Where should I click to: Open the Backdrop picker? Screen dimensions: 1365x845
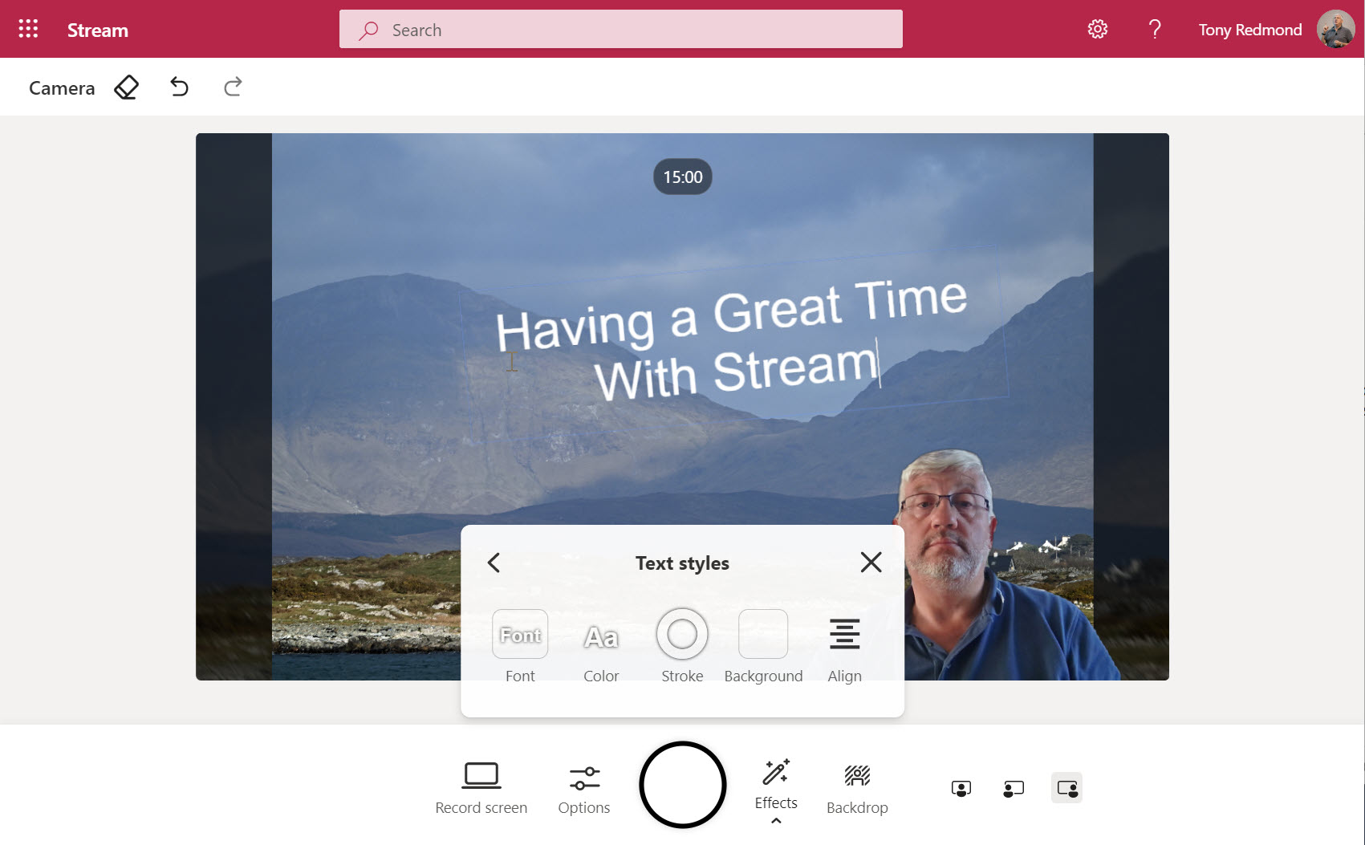pyautogui.click(x=857, y=787)
